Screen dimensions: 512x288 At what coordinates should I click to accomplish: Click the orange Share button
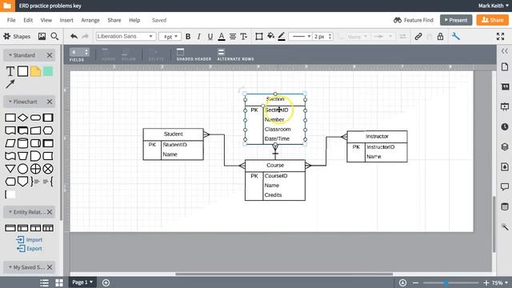pyautogui.click(x=493, y=20)
